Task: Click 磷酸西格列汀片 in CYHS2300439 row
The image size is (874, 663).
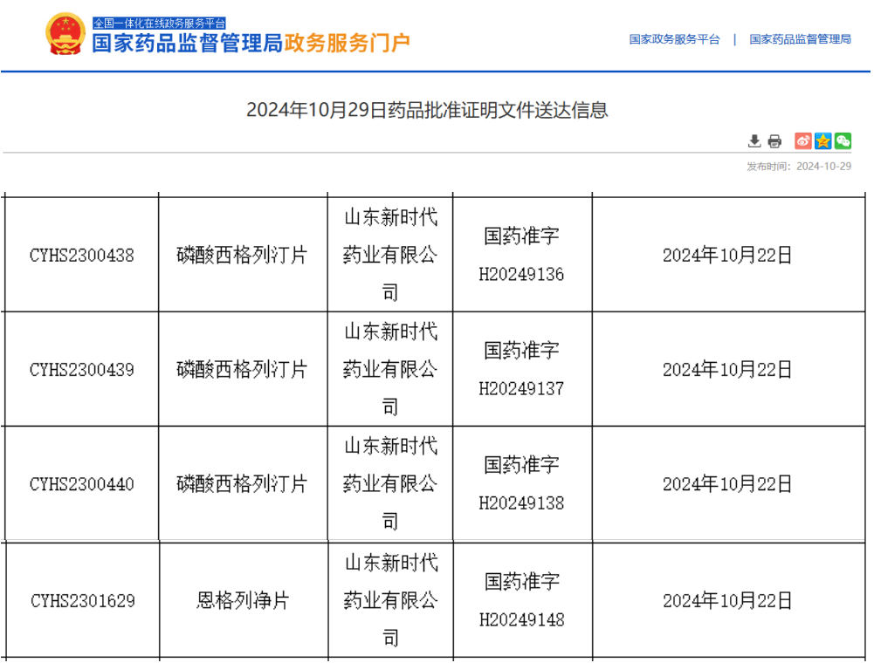Action: (243, 370)
